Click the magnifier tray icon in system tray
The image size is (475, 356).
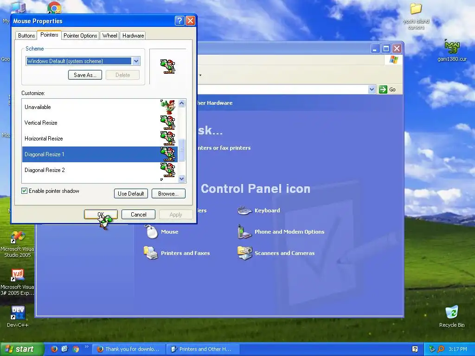441,349
